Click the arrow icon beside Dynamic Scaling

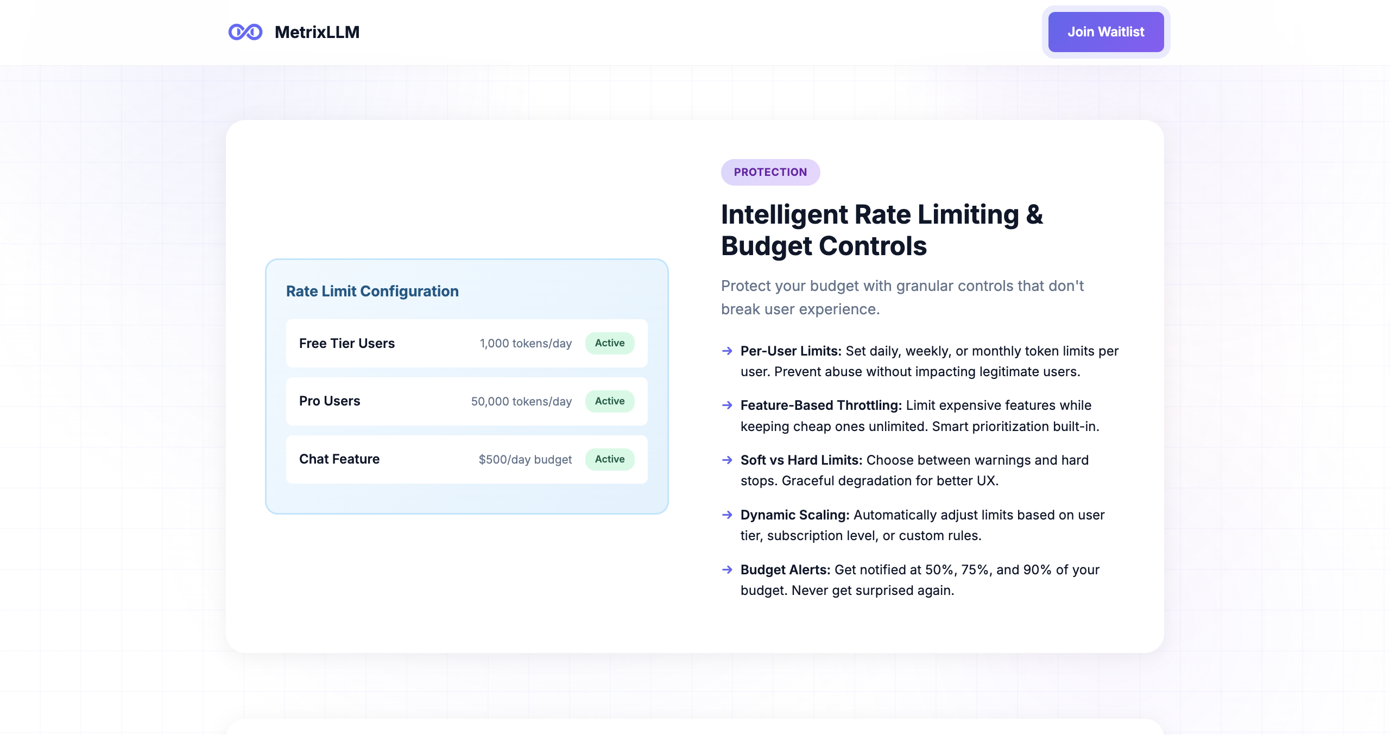pos(727,515)
